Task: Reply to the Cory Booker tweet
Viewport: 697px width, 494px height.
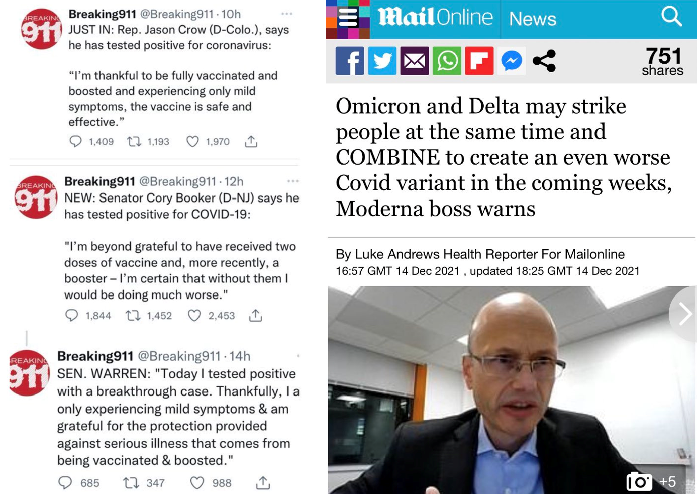Action: pos(72,315)
